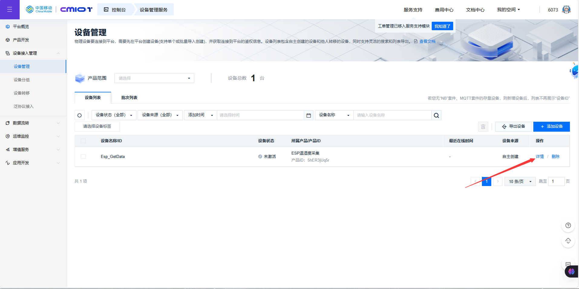Click the China Mobile logo
The height and width of the screenshot is (289, 579).
pos(39,9)
